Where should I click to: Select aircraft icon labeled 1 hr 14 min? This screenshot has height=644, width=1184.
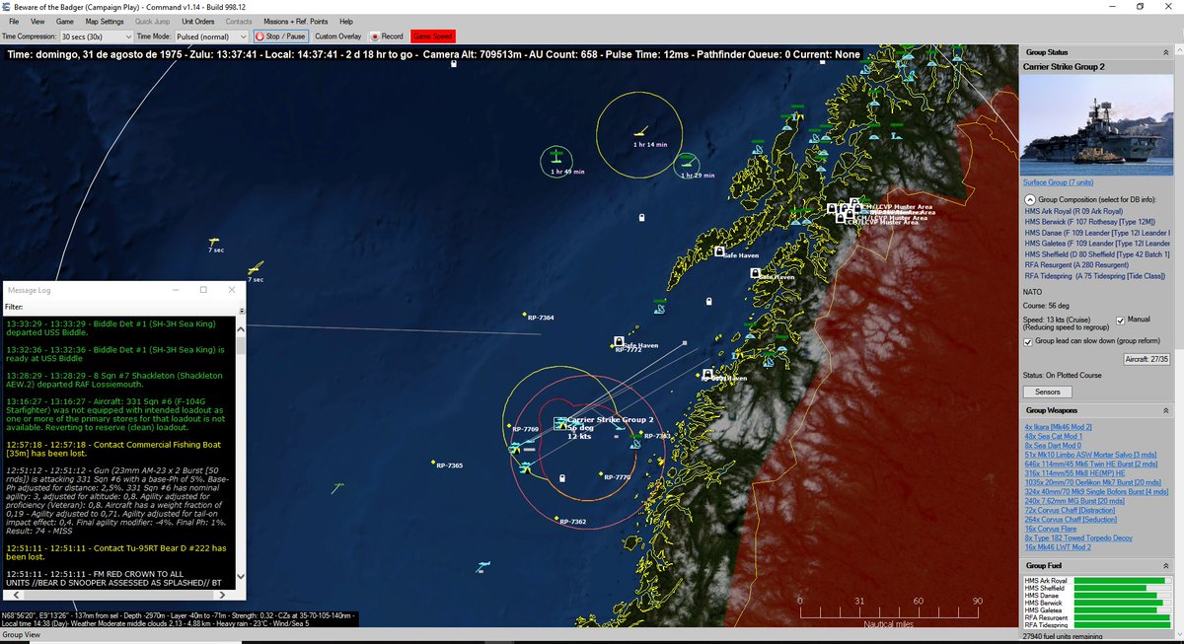tap(640, 129)
